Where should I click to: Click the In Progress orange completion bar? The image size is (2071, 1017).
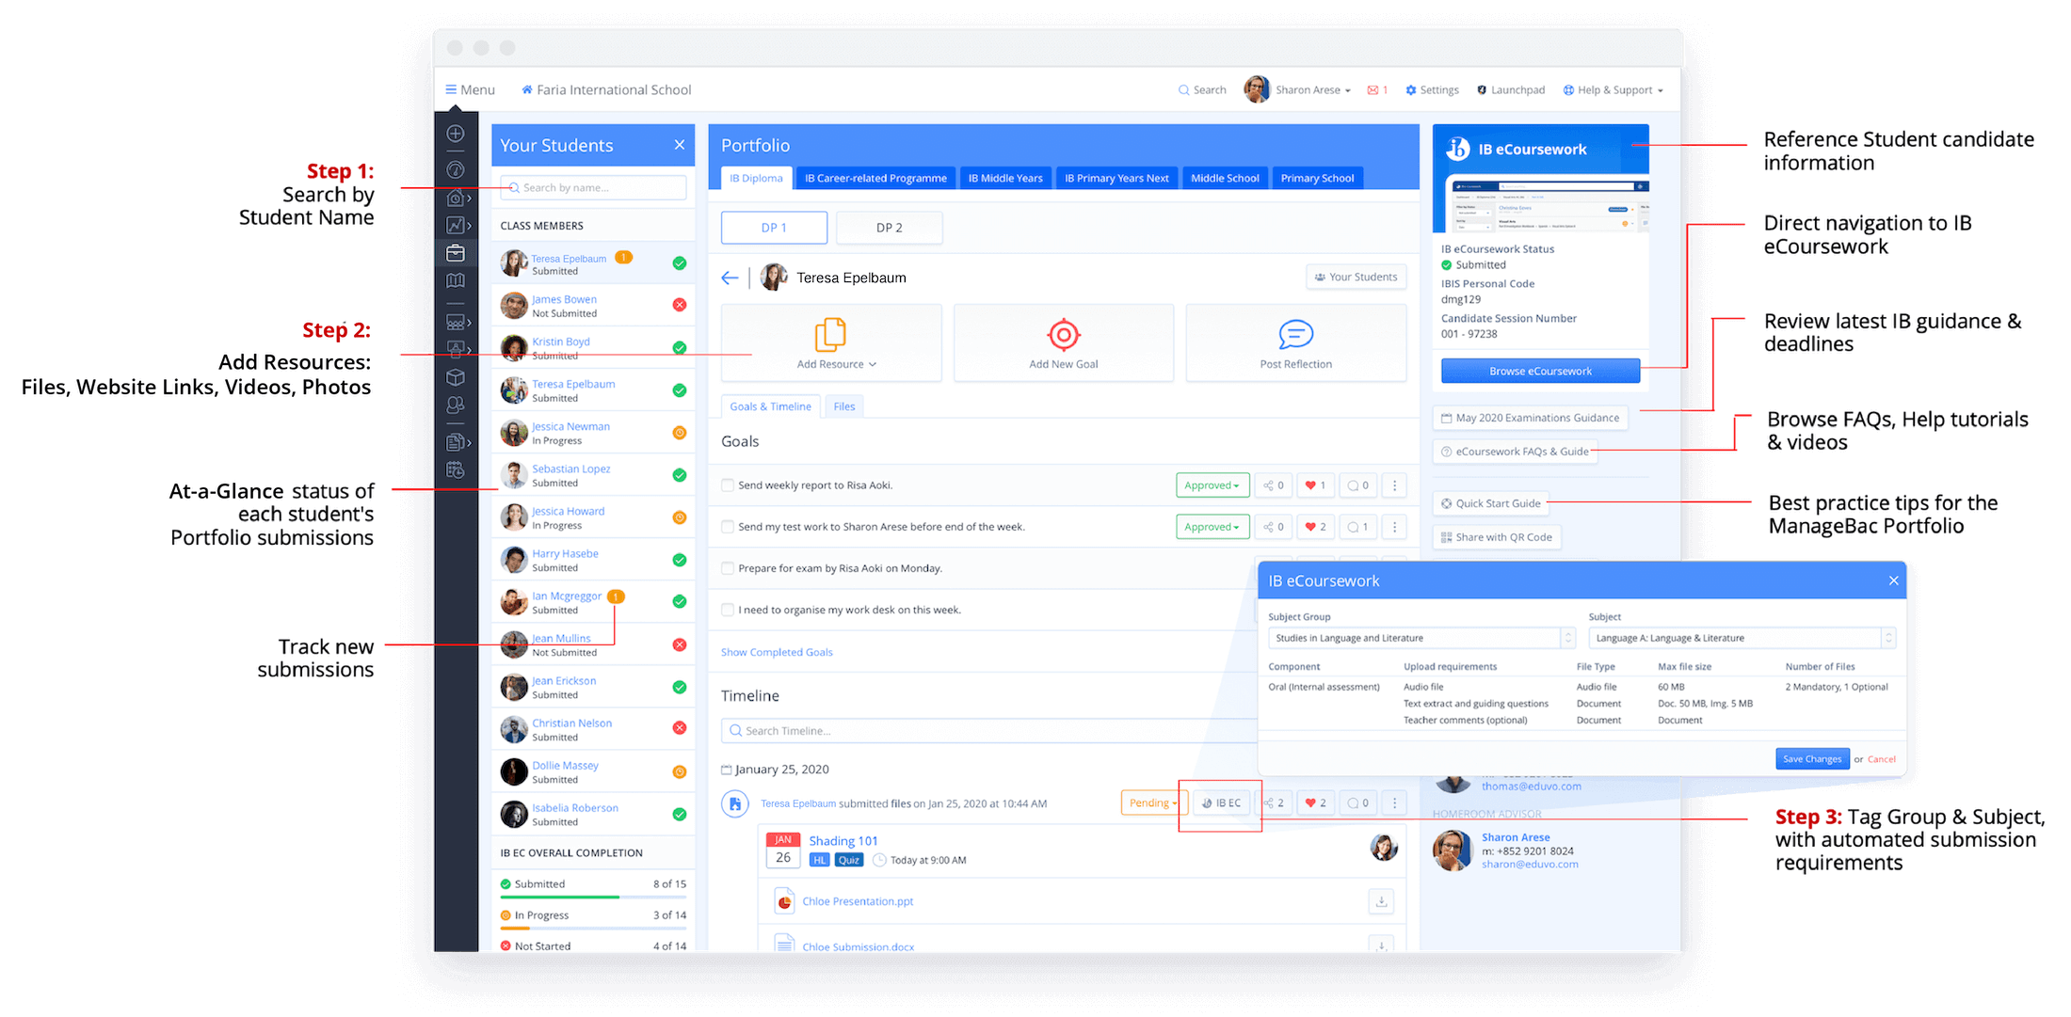tap(593, 928)
